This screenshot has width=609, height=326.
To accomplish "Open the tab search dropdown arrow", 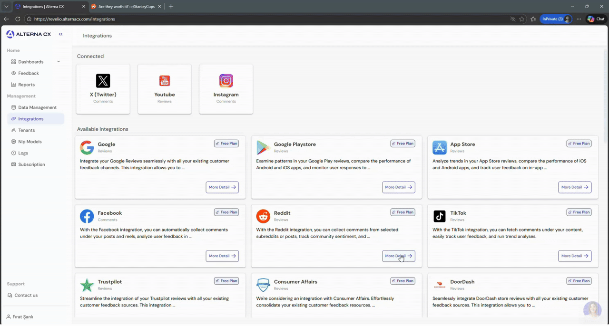I will tap(6, 7).
